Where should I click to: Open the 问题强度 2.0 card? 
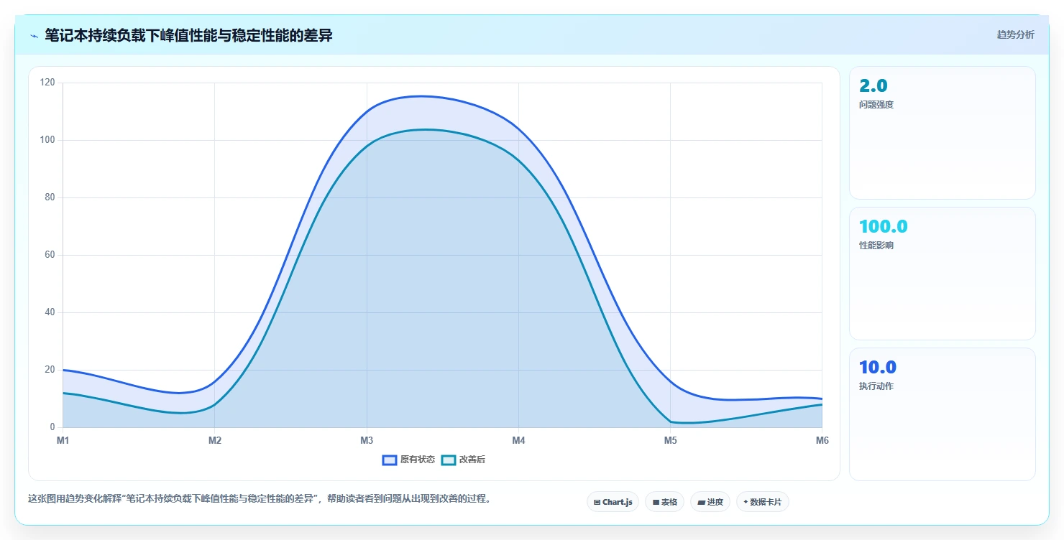(x=943, y=133)
